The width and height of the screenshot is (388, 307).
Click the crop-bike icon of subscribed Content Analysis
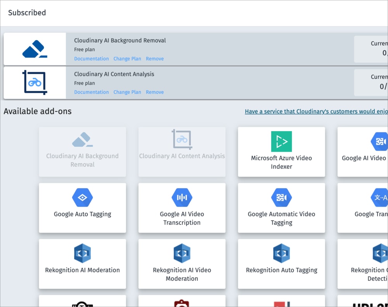pos(35,82)
